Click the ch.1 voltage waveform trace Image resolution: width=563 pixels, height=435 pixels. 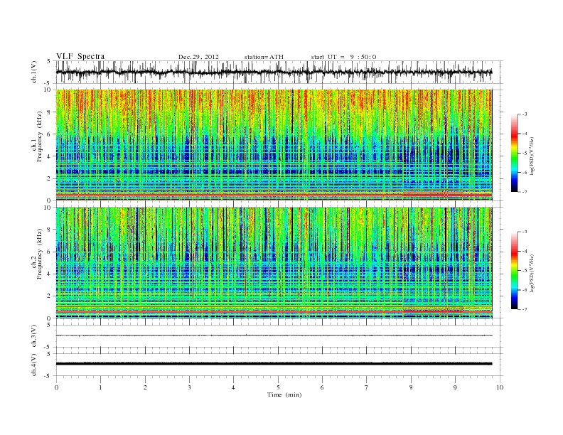pyautogui.click(x=274, y=72)
